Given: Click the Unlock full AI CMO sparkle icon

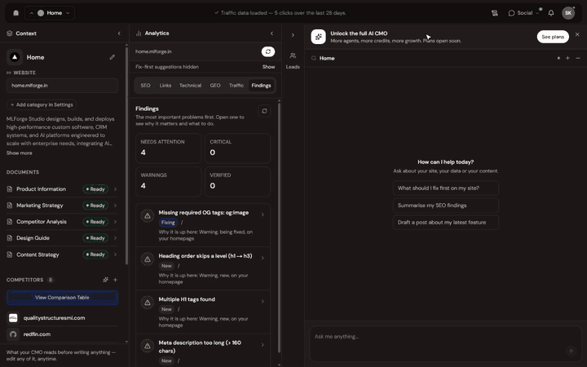Looking at the screenshot, I should tap(318, 37).
